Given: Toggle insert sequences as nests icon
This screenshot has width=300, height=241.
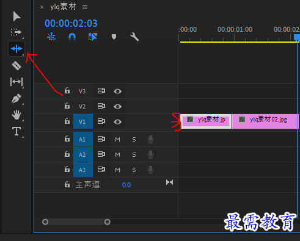Looking at the screenshot, I should (51, 37).
